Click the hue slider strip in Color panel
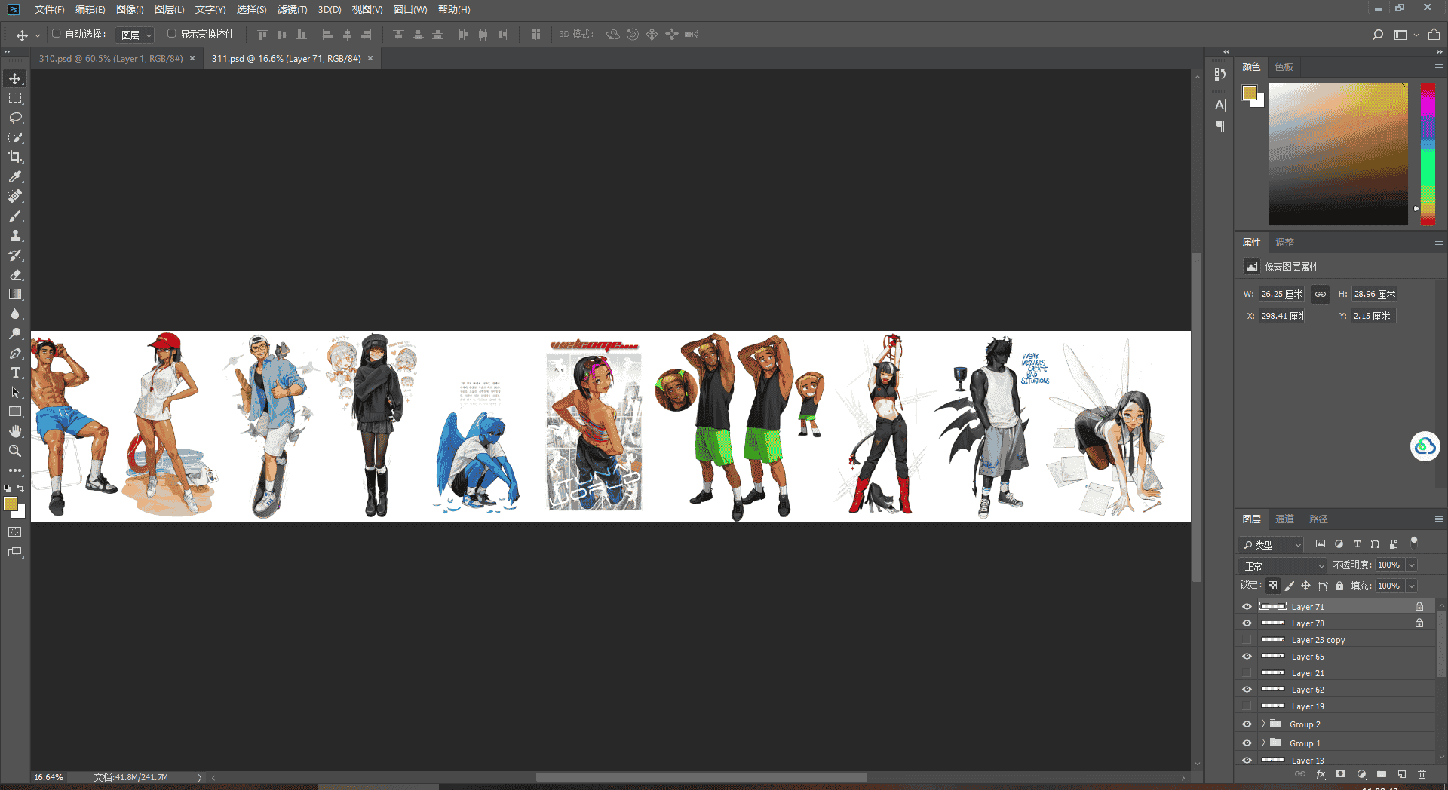Screen dimensions: 1448x790 tap(1428, 154)
